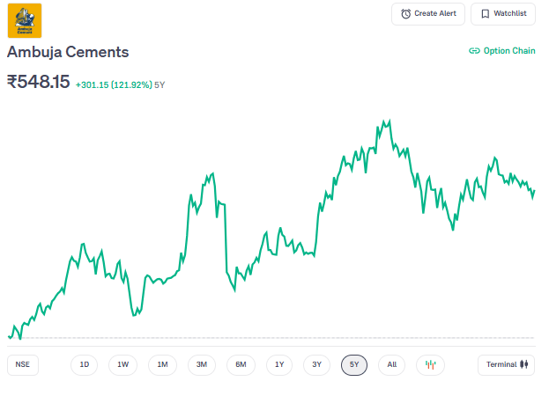This screenshot has width=549, height=396.
Task: Select the 1Y chart range
Action: pyautogui.click(x=279, y=364)
